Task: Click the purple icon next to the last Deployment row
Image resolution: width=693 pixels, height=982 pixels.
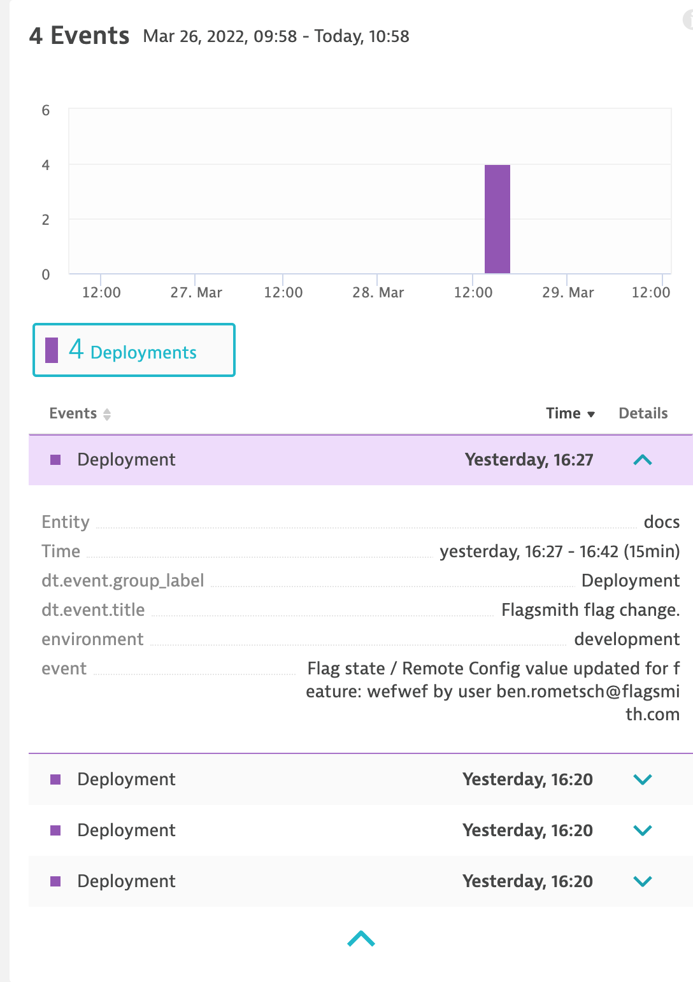Action: pyautogui.click(x=57, y=881)
